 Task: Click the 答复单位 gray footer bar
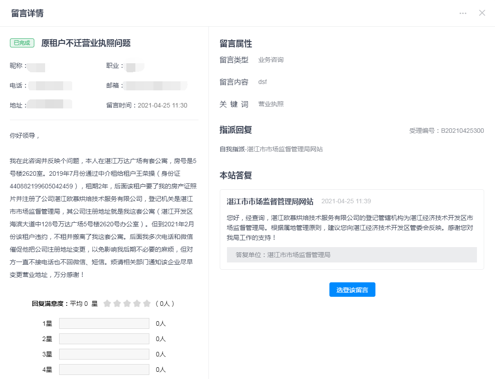(352, 255)
